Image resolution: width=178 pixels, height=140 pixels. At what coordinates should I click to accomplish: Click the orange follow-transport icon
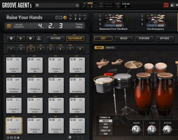click(9, 26)
